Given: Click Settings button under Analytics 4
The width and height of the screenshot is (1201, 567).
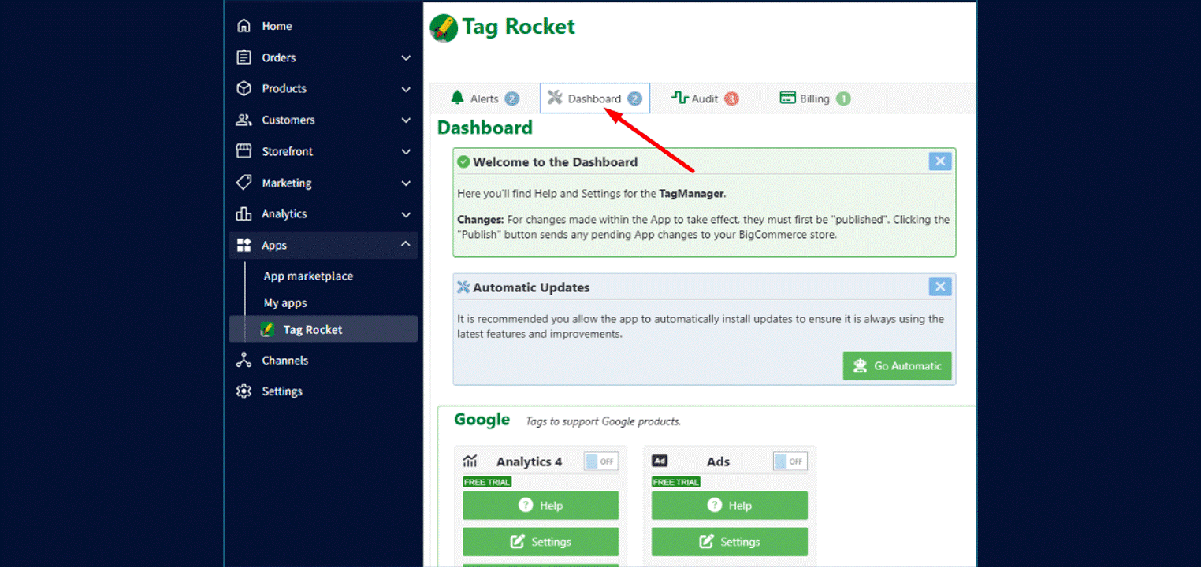Looking at the screenshot, I should (x=541, y=542).
